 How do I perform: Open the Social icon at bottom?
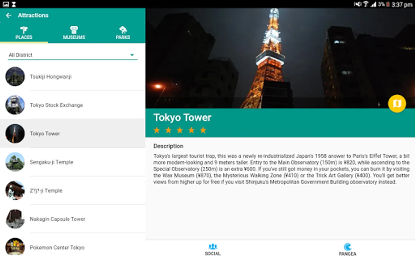pyautogui.click(x=213, y=247)
